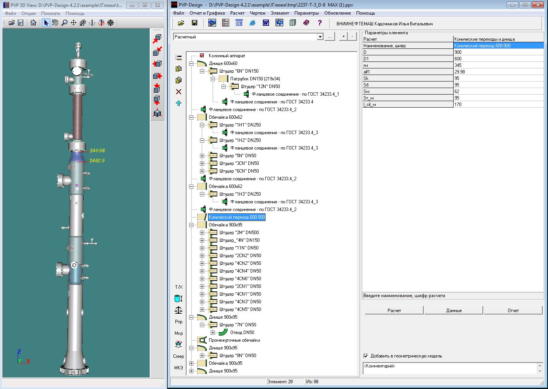Click the Отчет button
The width and height of the screenshot is (548, 389).
point(513,310)
